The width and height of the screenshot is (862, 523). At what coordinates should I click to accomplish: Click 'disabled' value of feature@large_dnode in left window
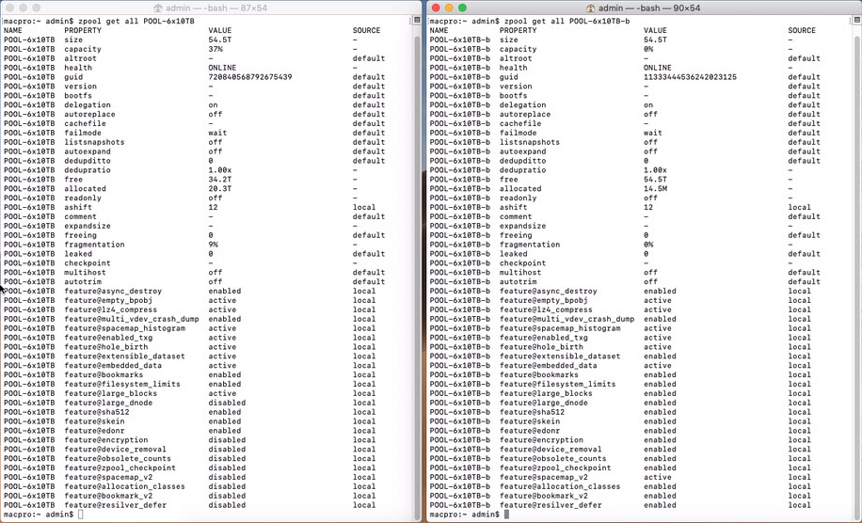(x=227, y=403)
